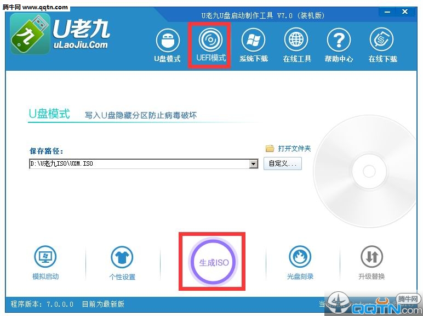The width and height of the screenshot is (423, 316).
Task: Click the U老九 logo at top left
Action: tap(60, 33)
